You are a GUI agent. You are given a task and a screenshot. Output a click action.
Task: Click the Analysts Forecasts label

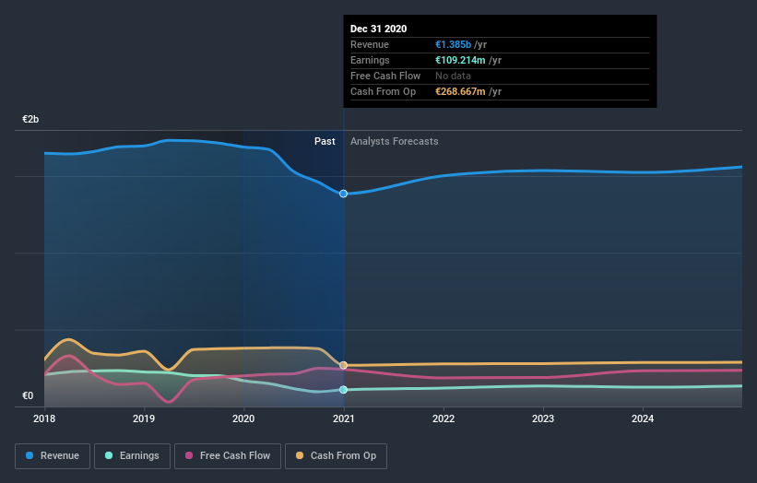tap(394, 141)
